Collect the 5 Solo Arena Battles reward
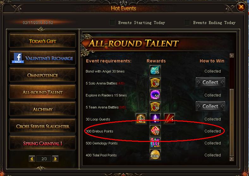 (210, 82)
